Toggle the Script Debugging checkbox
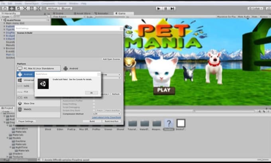 (94, 107)
